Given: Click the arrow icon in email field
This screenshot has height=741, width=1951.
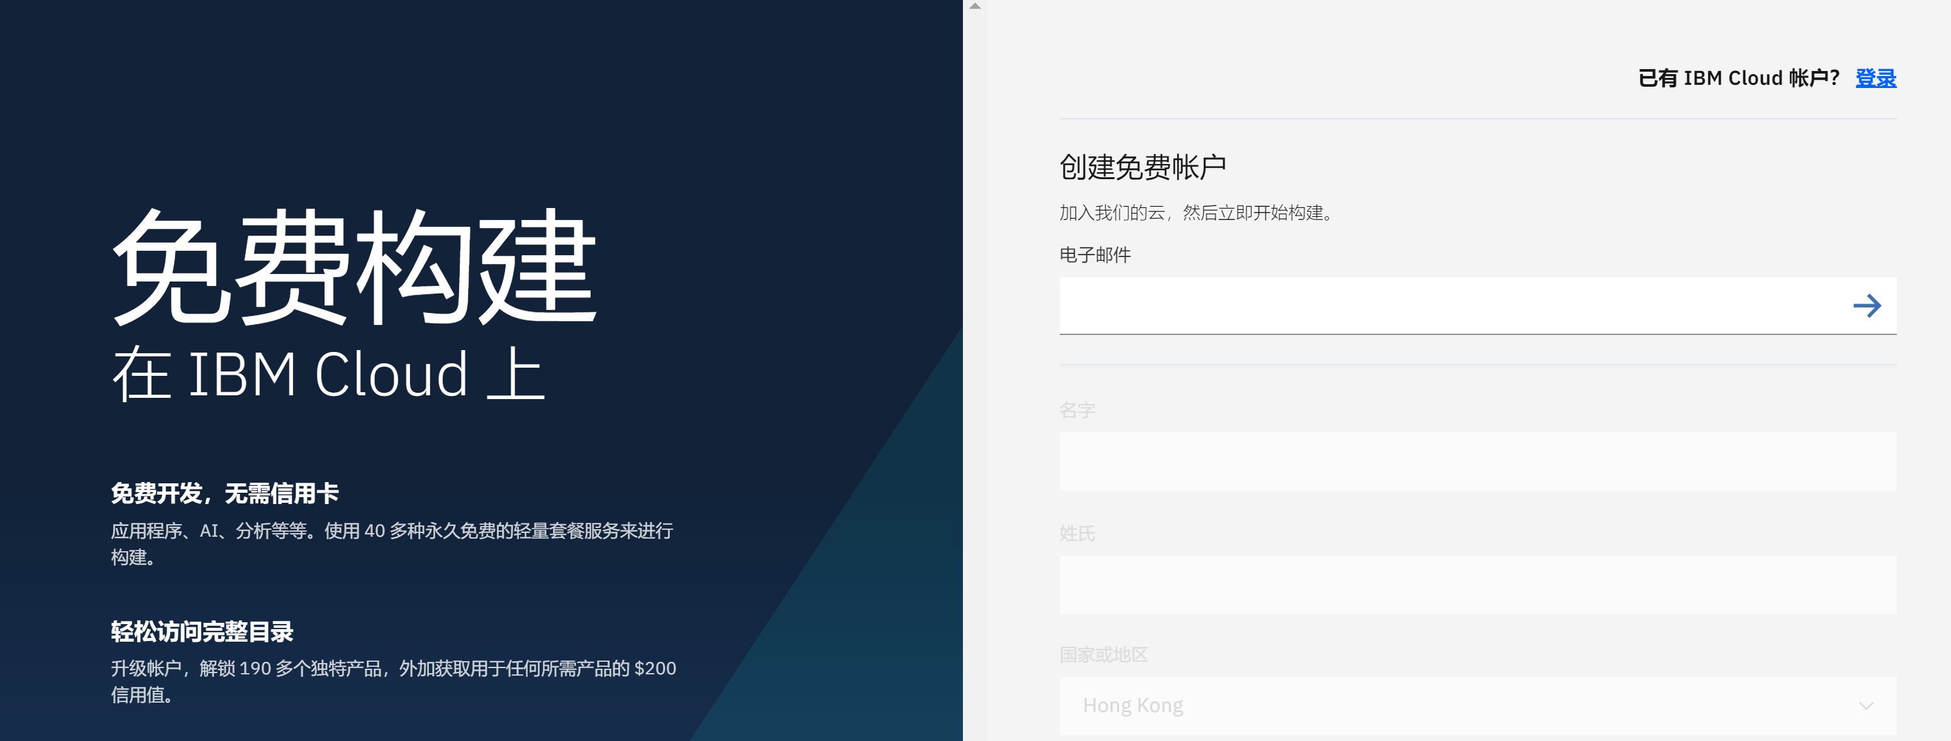Looking at the screenshot, I should click(1867, 306).
